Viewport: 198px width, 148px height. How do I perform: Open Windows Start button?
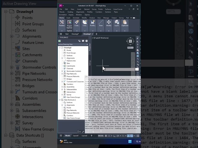tap(130, 142)
